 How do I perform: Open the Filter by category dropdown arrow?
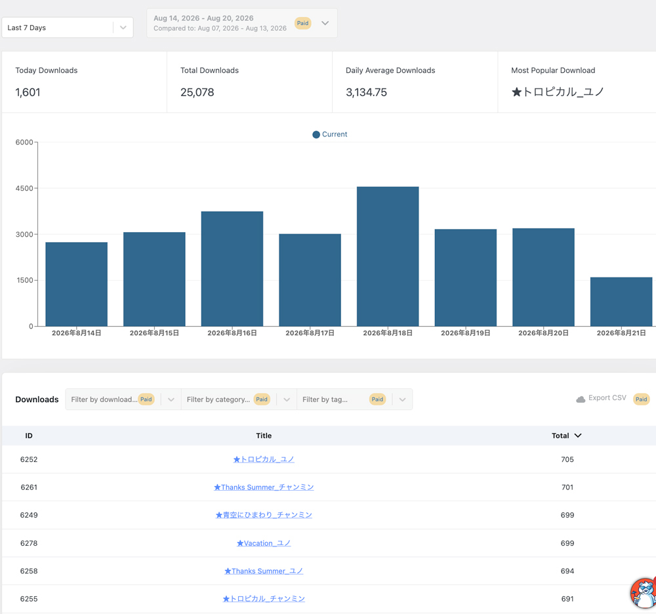pos(287,399)
